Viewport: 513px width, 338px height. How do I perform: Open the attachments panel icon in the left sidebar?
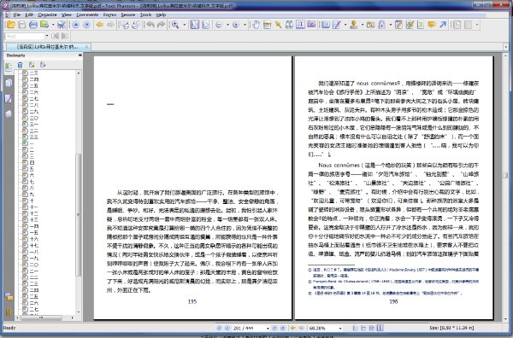[9, 313]
